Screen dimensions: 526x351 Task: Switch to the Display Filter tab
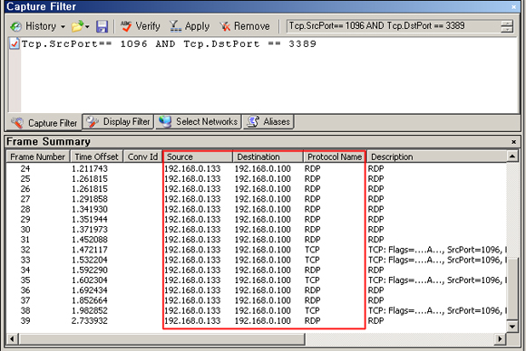tap(119, 122)
